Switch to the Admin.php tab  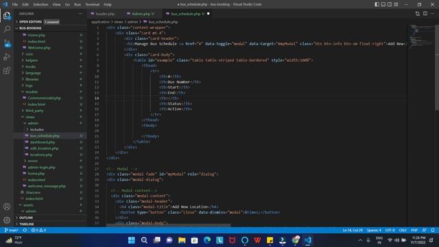(x=142, y=14)
